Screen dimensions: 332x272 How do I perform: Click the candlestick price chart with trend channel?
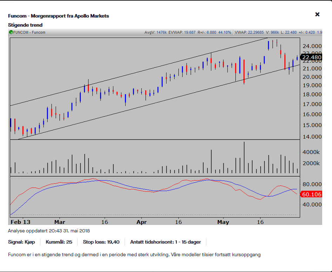click(155, 89)
